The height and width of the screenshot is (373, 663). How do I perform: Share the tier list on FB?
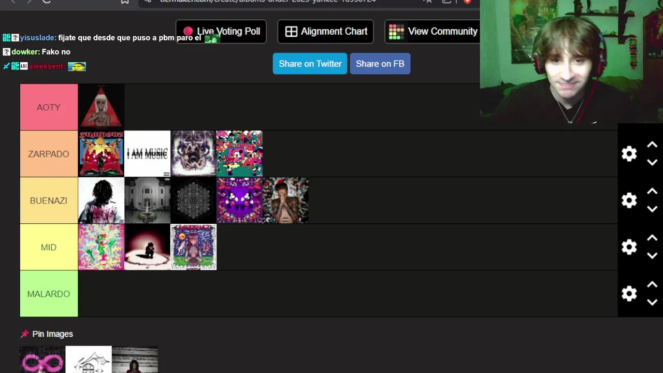380,64
